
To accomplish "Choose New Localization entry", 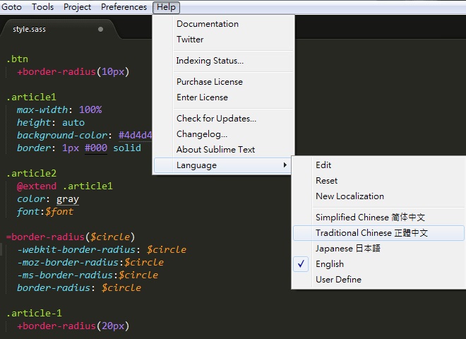I will click(378, 196).
